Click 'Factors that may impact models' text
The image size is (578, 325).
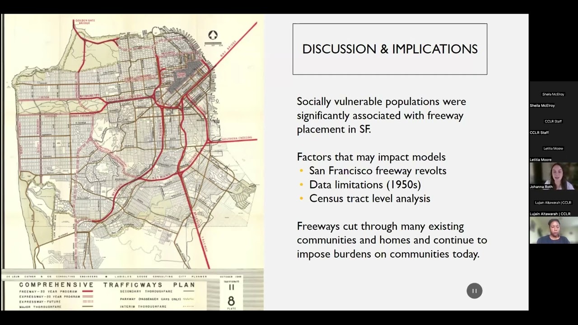371,157
